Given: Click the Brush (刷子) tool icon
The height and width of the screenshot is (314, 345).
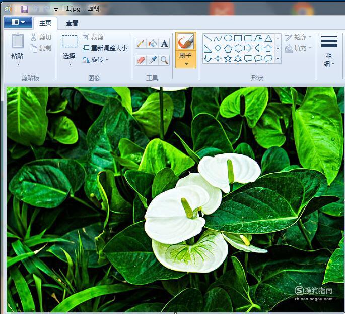Looking at the screenshot, I should pyautogui.click(x=186, y=41).
